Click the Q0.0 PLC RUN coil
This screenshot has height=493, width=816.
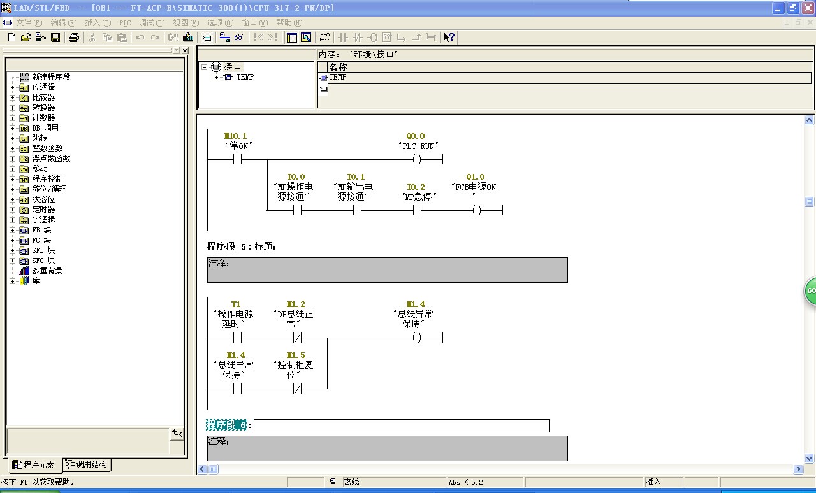point(416,159)
